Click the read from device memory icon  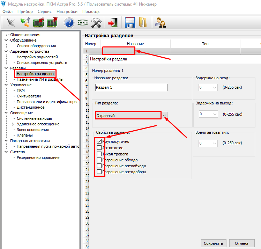38,23
